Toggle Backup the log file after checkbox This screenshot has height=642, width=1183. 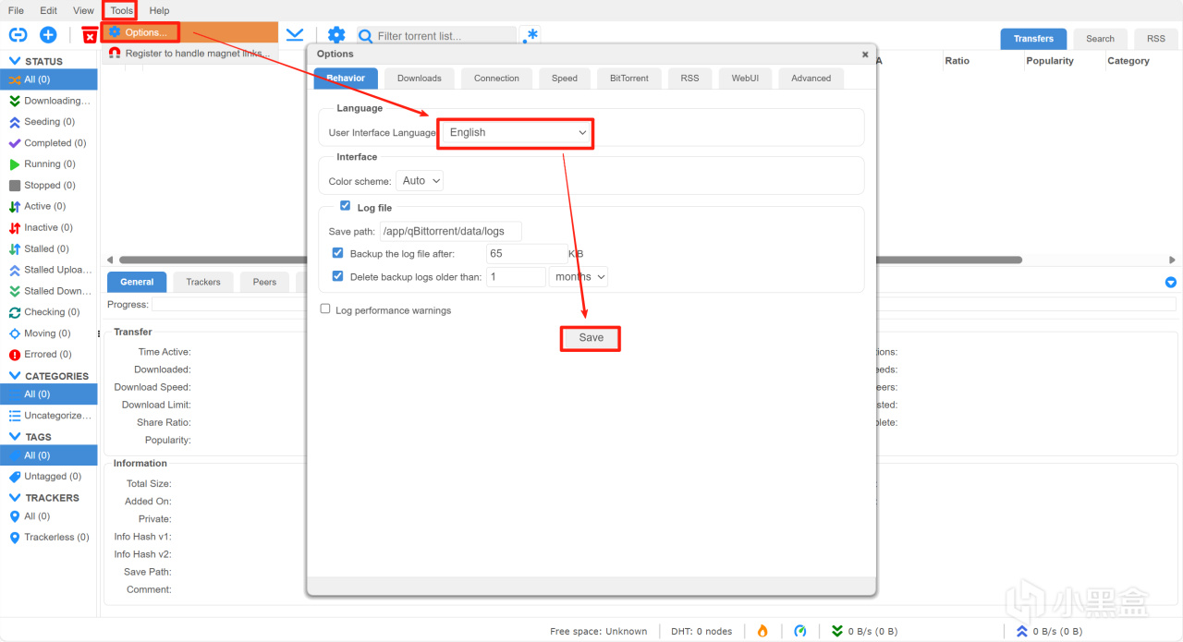coord(337,253)
